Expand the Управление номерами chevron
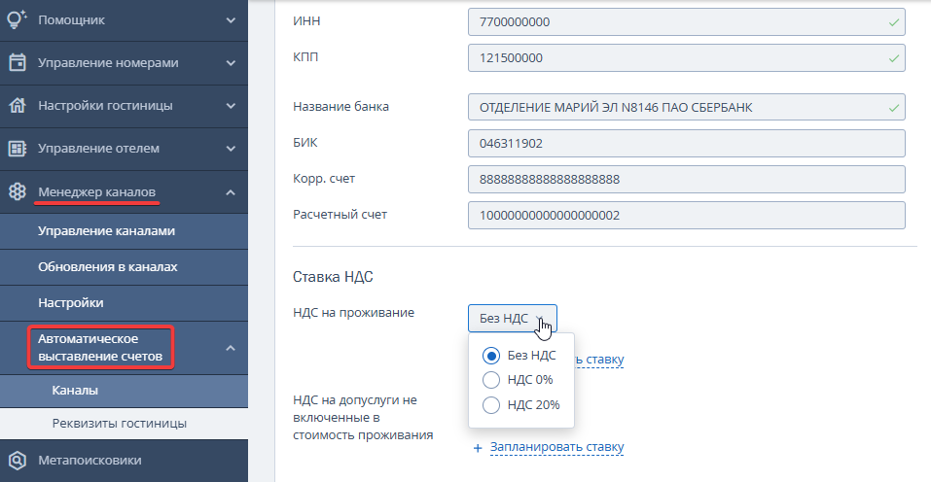 231,63
